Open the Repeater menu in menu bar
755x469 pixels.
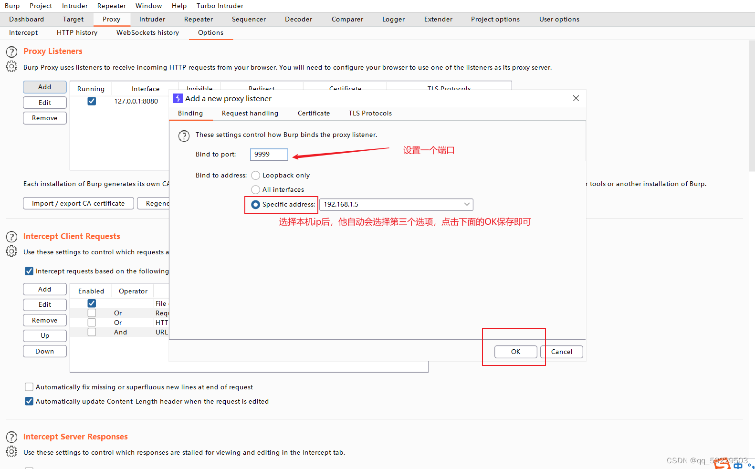point(112,6)
